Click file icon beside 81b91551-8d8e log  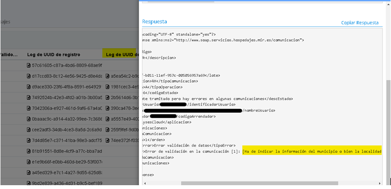click(x=29, y=151)
